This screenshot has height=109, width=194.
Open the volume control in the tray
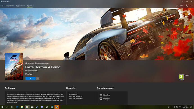point(175,107)
